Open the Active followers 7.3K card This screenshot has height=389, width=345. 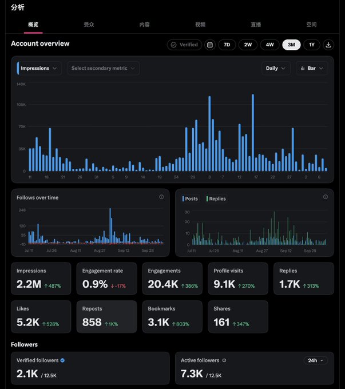[255, 368]
